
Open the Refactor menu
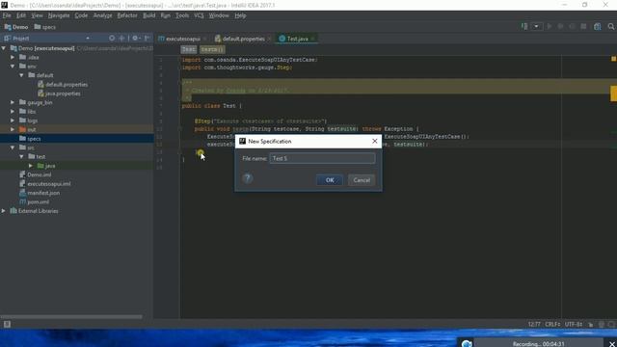click(127, 15)
